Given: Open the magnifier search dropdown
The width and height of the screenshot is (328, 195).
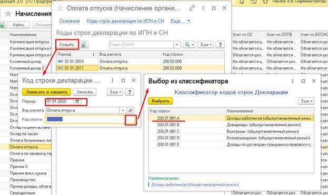Looking at the screenshot, I should 189,45.
